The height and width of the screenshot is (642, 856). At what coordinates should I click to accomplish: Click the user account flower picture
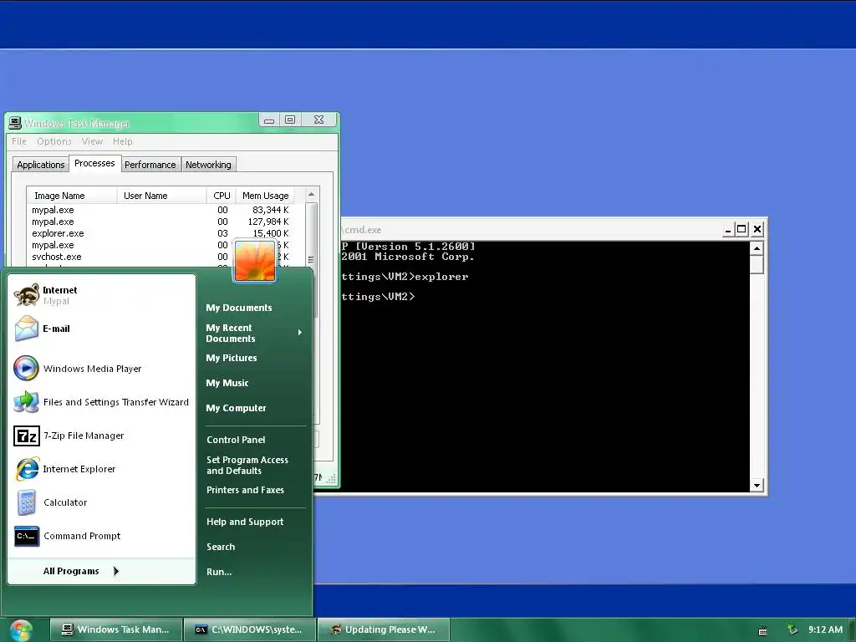tap(254, 261)
